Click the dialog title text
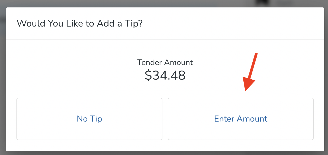Screen dimensions: 328x155 [x=80, y=23]
